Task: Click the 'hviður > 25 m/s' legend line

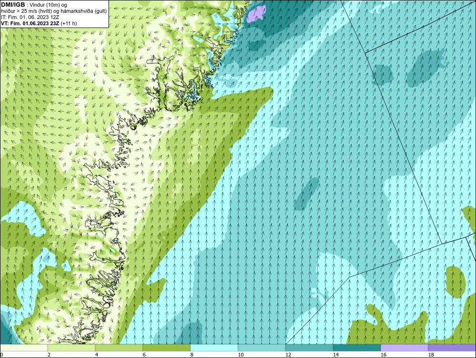Action: click(x=54, y=11)
